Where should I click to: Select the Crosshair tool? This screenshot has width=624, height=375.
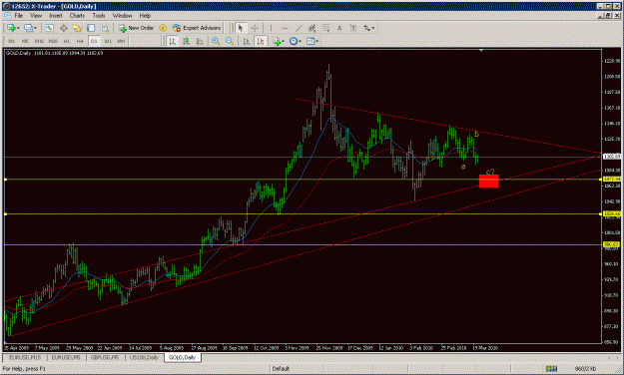(x=255, y=28)
